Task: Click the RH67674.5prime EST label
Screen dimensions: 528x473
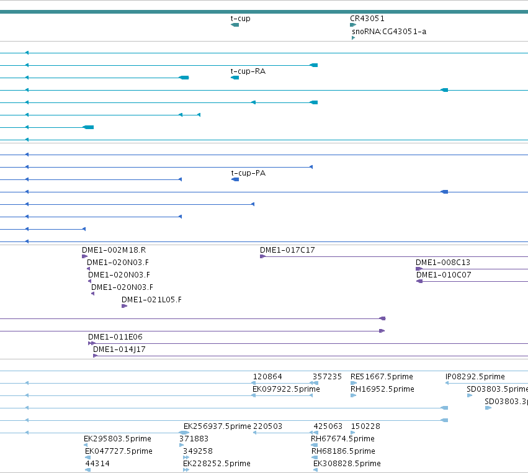Action: coord(342,439)
